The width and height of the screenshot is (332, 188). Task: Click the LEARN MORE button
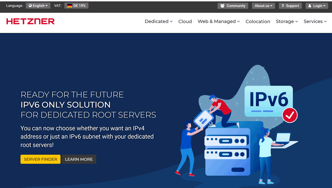tap(79, 159)
